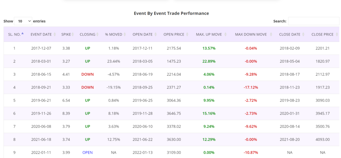Click the sort icon beside CLOSE DATE

pyautogui.click(x=303, y=34)
